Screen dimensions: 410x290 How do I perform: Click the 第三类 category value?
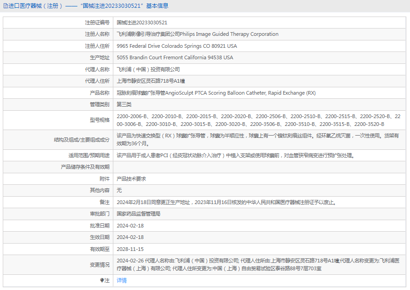124,105
